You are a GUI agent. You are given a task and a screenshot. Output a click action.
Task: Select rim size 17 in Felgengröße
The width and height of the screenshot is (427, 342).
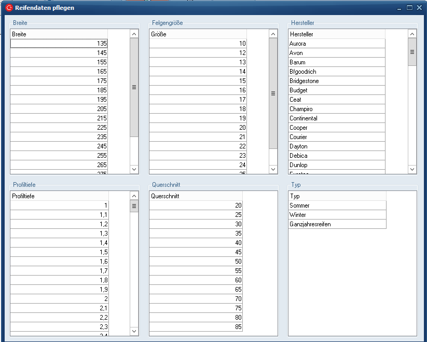point(198,100)
